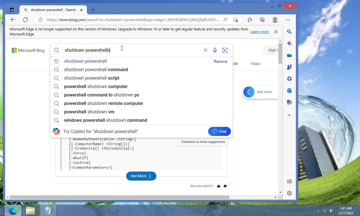The height and width of the screenshot is (216, 360).
Task: Open Edge Settings and more menu
Action: (x=288, y=20)
